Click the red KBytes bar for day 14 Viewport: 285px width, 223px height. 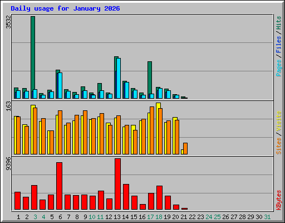click(x=126, y=197)
